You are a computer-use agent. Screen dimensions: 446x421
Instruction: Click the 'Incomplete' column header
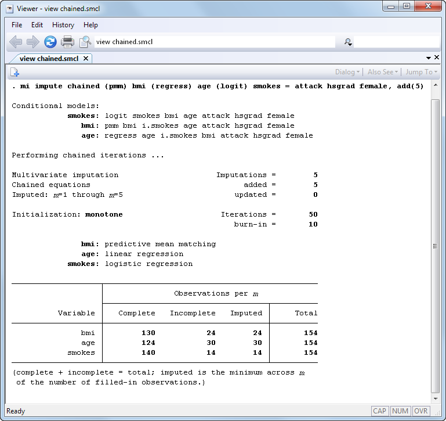[x=193, y=314]
